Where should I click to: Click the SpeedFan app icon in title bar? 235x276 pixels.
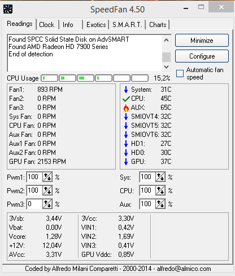click(x=8, y=9)
